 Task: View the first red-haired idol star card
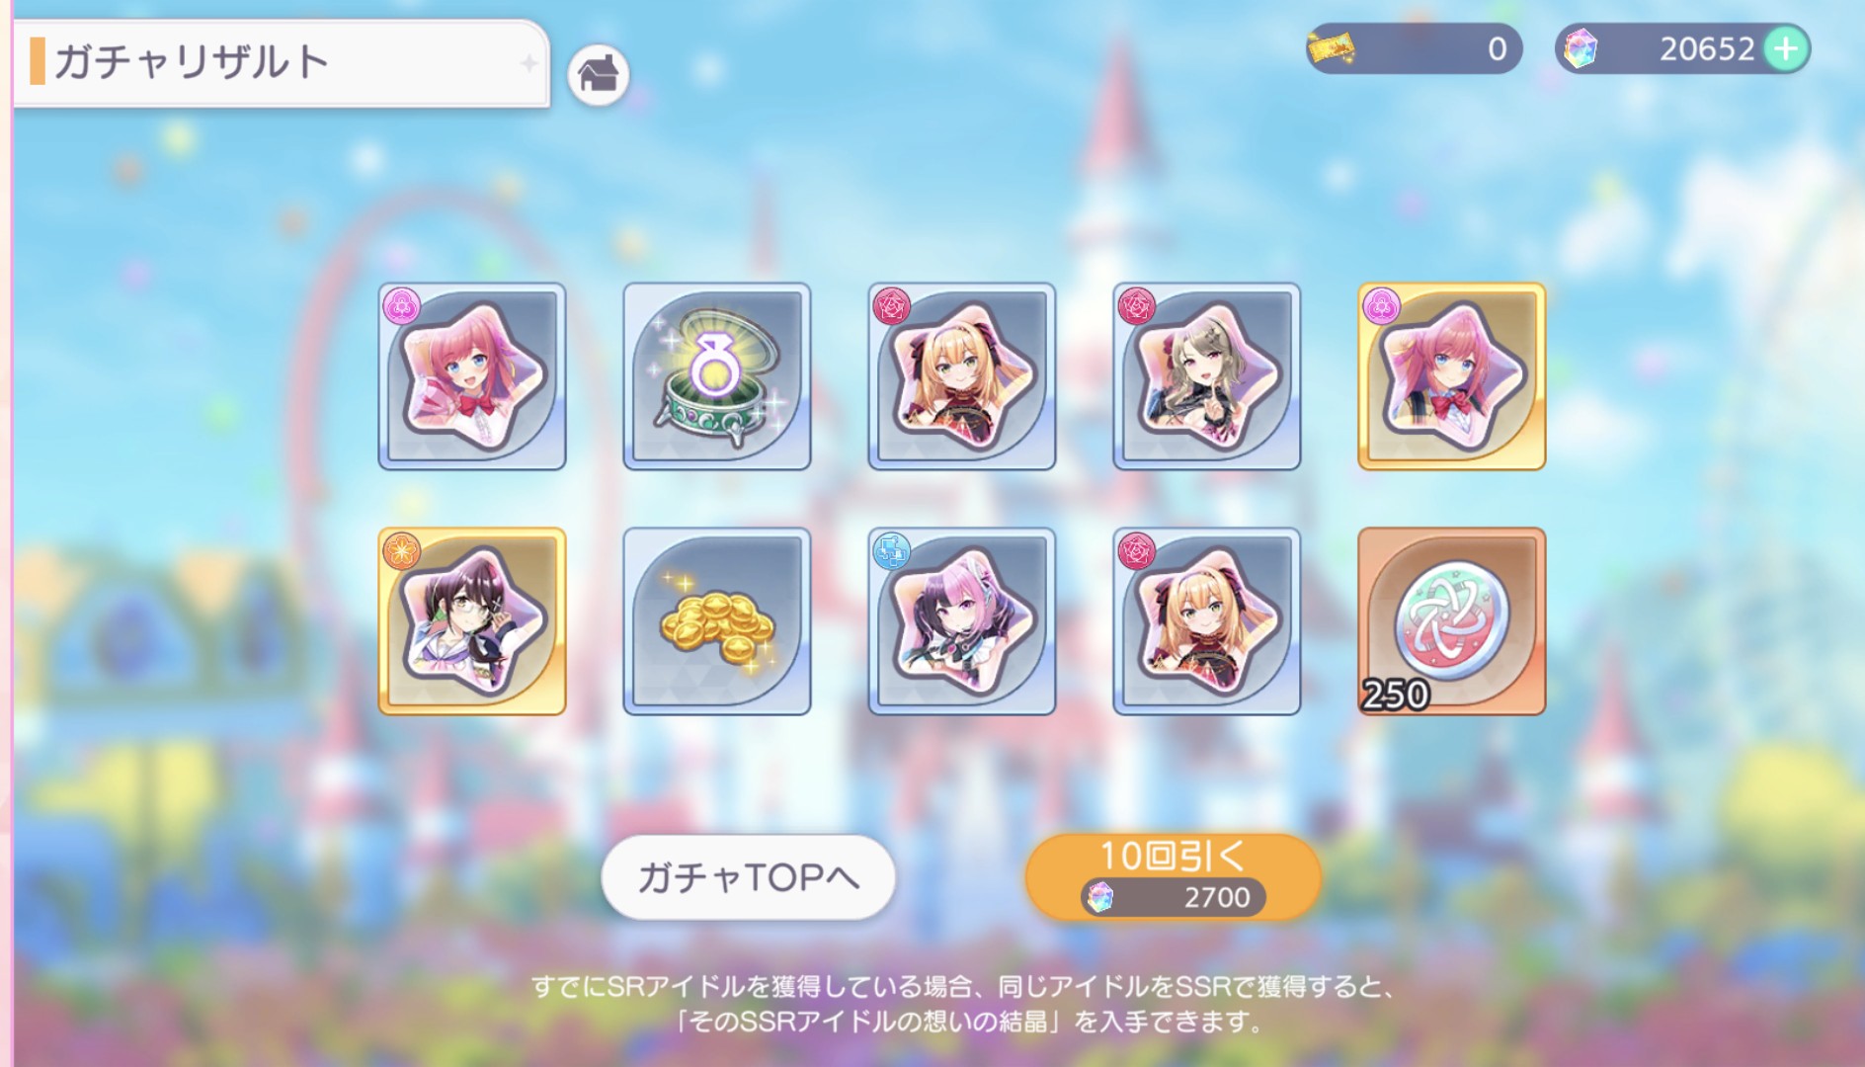click(472, 376)
